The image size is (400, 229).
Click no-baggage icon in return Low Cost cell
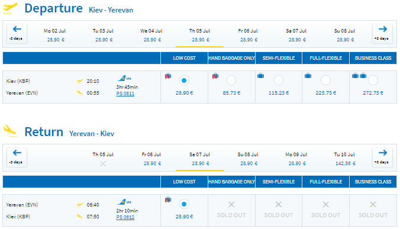point(168,199)
